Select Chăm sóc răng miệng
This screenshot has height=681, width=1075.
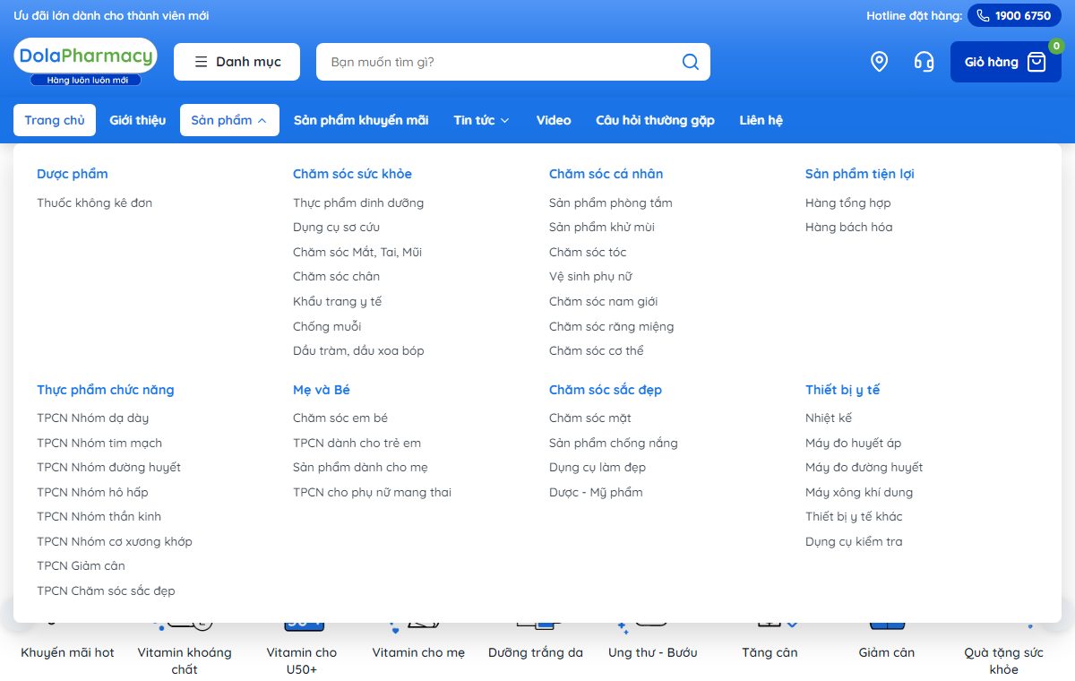coord(612,326)
